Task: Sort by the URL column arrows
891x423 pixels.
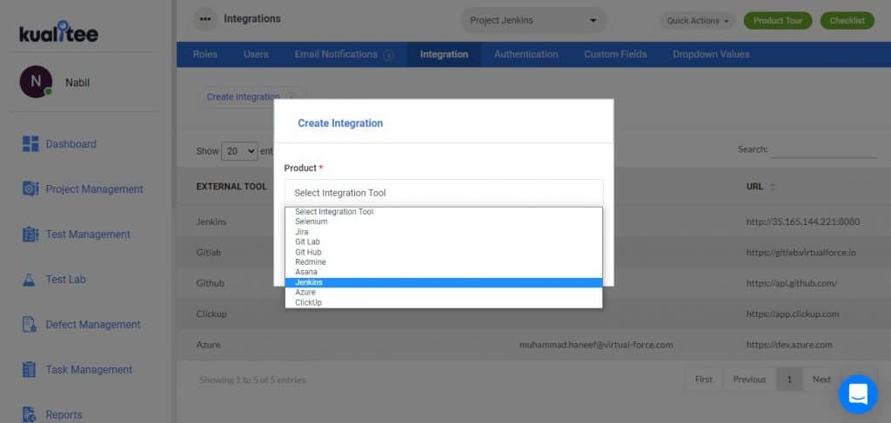Action: 773,187
